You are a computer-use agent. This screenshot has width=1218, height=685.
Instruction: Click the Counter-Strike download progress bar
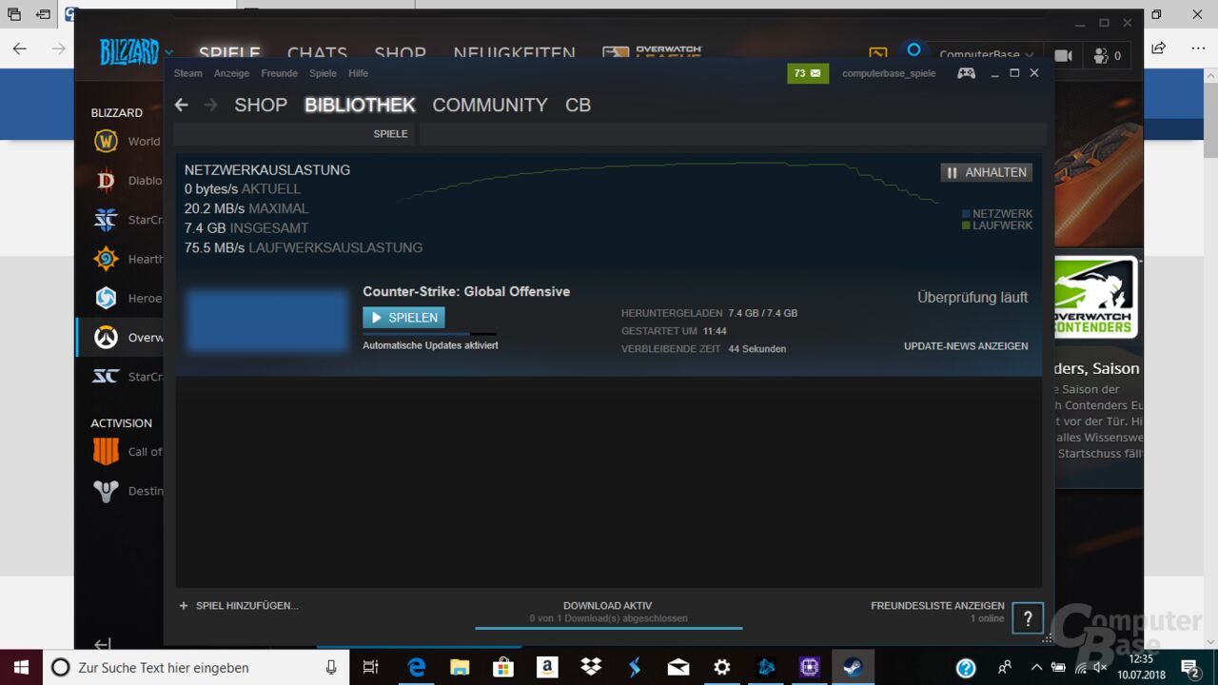(429, 334)
